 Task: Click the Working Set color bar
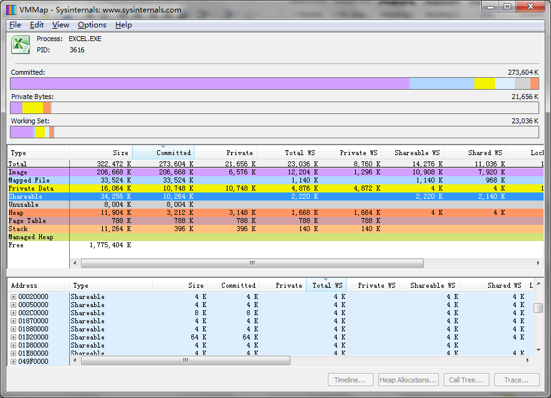(x=274, y=132)
